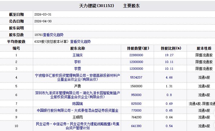Select holding ratio 0.54
The image size is (215, 131).
click(x=169, y=126)
